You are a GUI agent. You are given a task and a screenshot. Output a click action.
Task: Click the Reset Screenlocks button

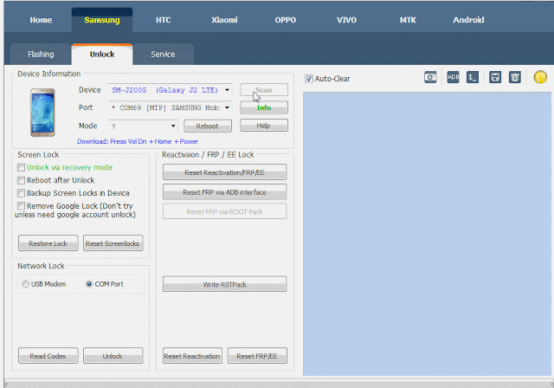[x=113, y=243]
